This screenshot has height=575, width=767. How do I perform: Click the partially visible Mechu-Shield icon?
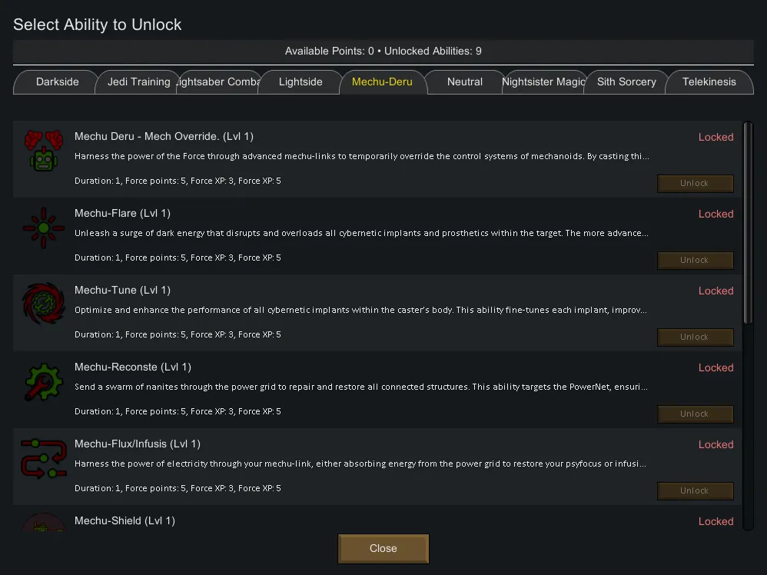(43, 523)
